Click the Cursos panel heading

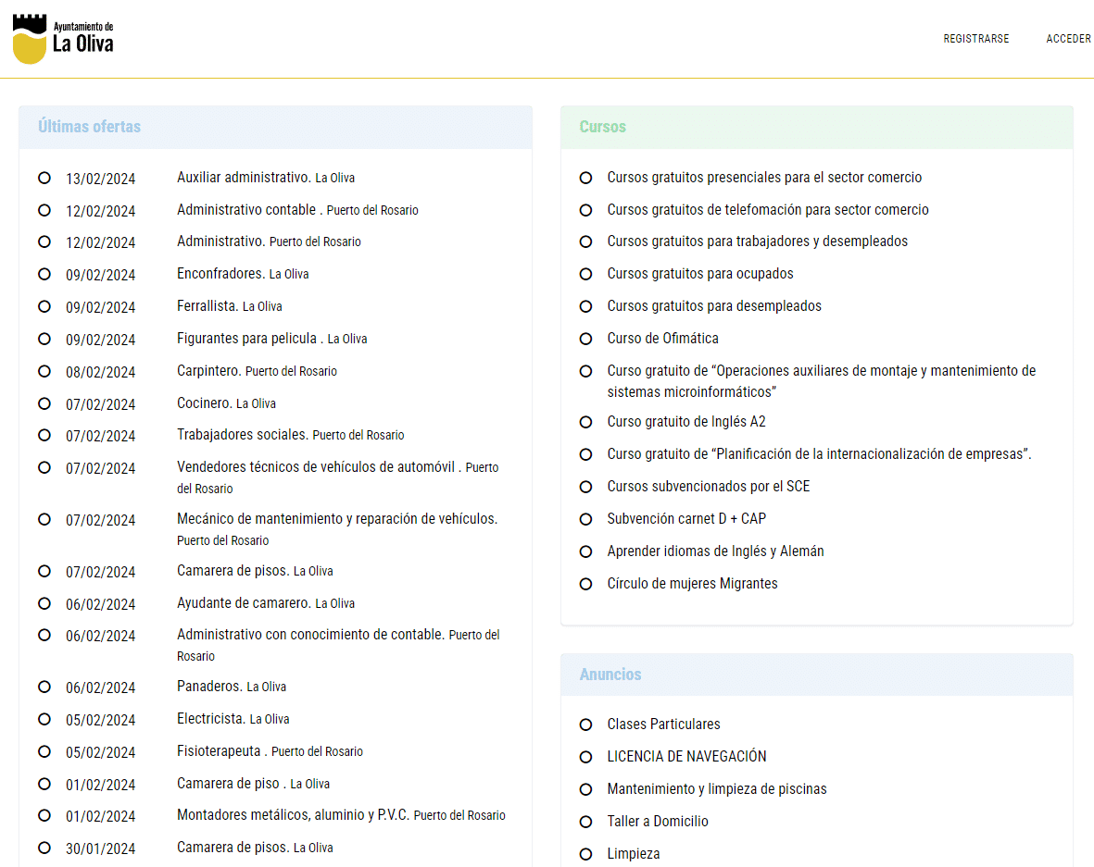(602, 127)
